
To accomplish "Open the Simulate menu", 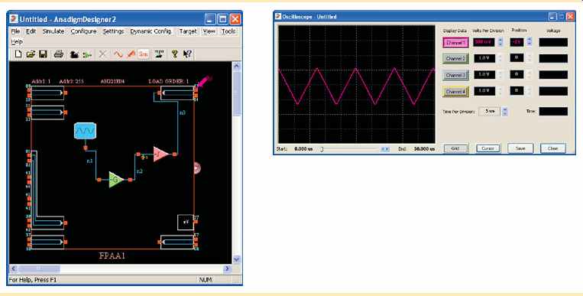I will (53, 31).
